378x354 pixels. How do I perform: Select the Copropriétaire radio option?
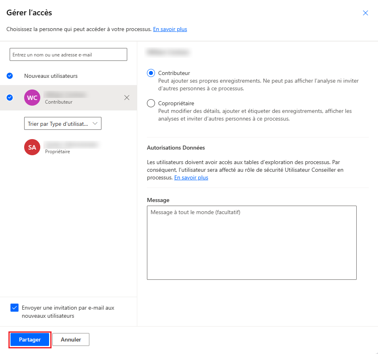tap(151, 103)
